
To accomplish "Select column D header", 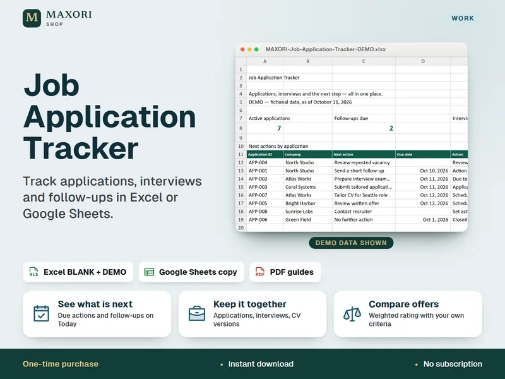I will [422, 61].
